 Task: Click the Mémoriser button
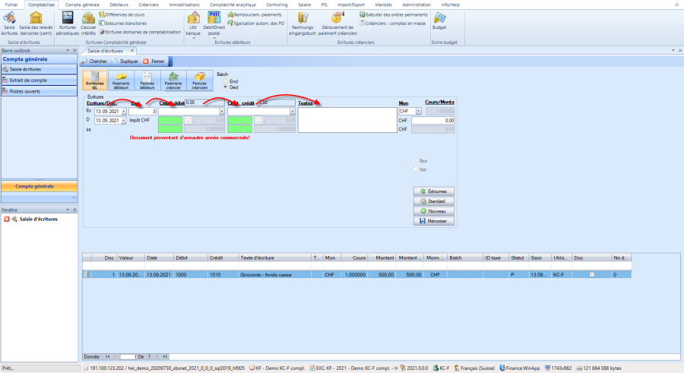tap(435, 221)
